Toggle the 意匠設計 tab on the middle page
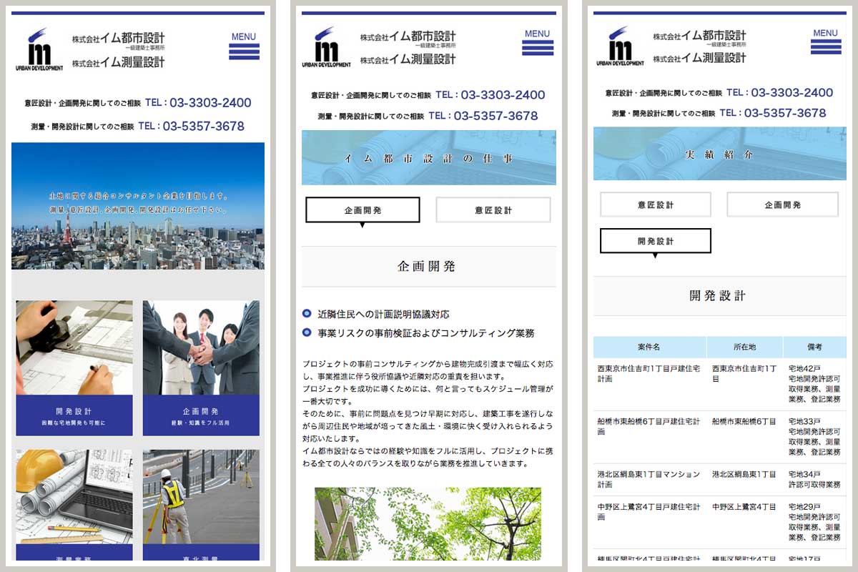The height and width of the screenshot is (572, 858). pos(492,209)
